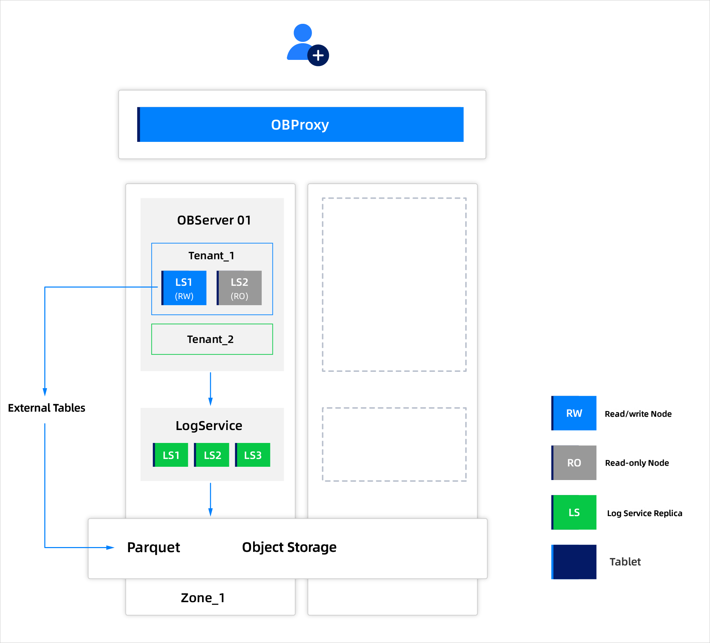710x643 pixels.
Task: Click the green LS2 log replica
Action: (212, 455)
